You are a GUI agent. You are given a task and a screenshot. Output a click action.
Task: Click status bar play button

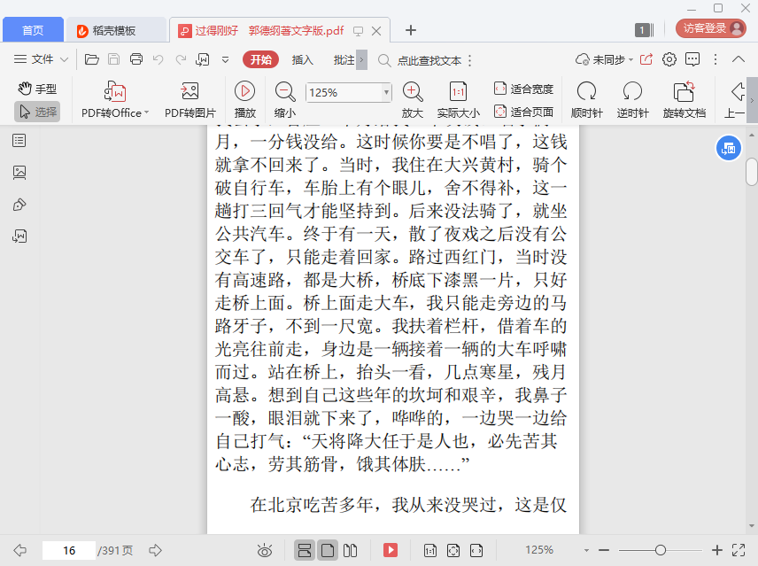(391, 550)
